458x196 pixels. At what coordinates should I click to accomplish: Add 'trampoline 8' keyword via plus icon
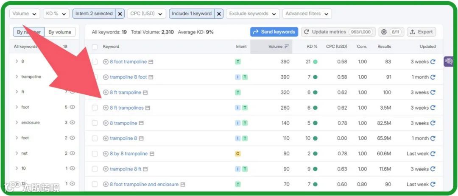click(106, 138)
